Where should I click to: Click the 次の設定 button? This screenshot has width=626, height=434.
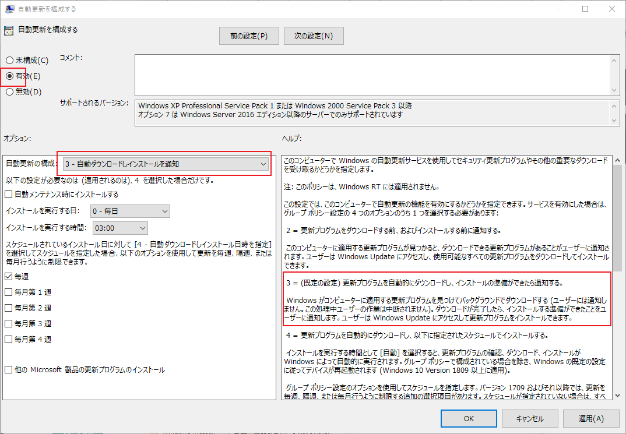[x=314, y=36]
